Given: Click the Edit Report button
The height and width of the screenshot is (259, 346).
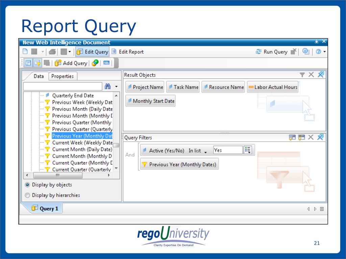Looking at the screenshot, I should point(127,52).
